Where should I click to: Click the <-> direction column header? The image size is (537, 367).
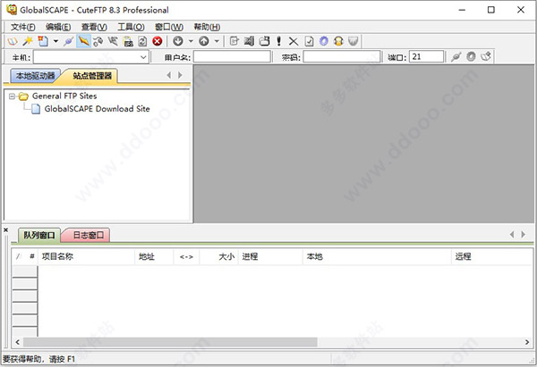tap(186, 257)
